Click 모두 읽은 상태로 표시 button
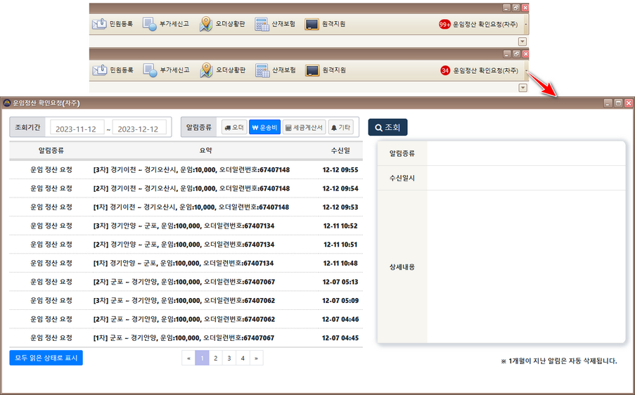Screen dimensions: 635x395 click(x=46, y=358)
